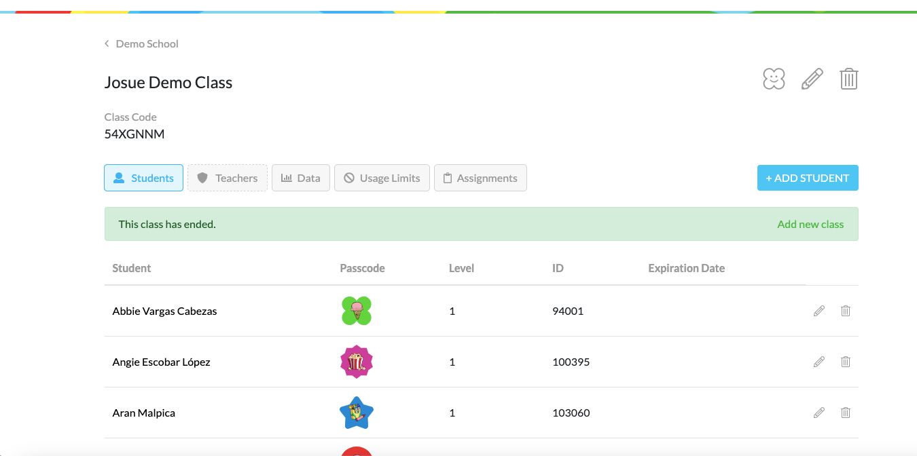The width and height of the screenshot is (917, 456).
Task: Click the smiley face class icon button
Action: [x=773, y=79]
